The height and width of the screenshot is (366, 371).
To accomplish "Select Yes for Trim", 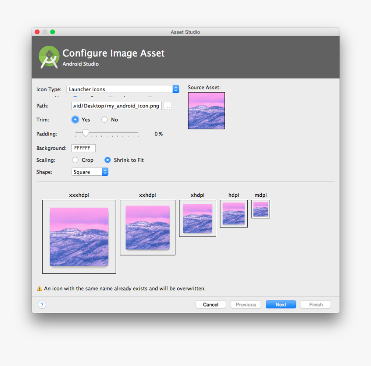I will (75, 120).
